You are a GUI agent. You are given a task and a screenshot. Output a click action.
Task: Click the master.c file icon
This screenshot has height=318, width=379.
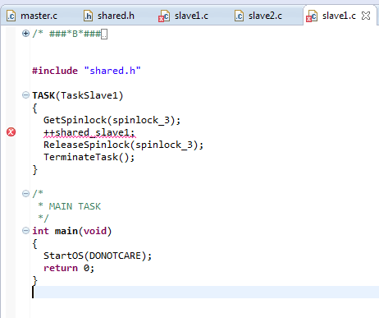coord(11,16)
